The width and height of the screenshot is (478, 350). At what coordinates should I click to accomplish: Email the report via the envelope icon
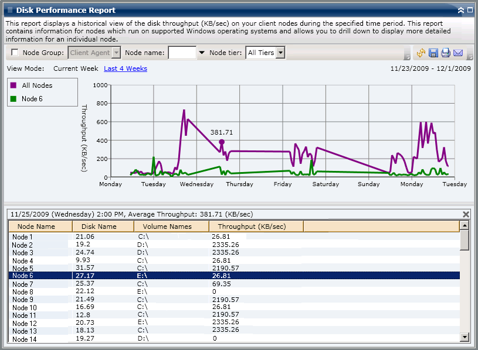click(x=458, y=53)
